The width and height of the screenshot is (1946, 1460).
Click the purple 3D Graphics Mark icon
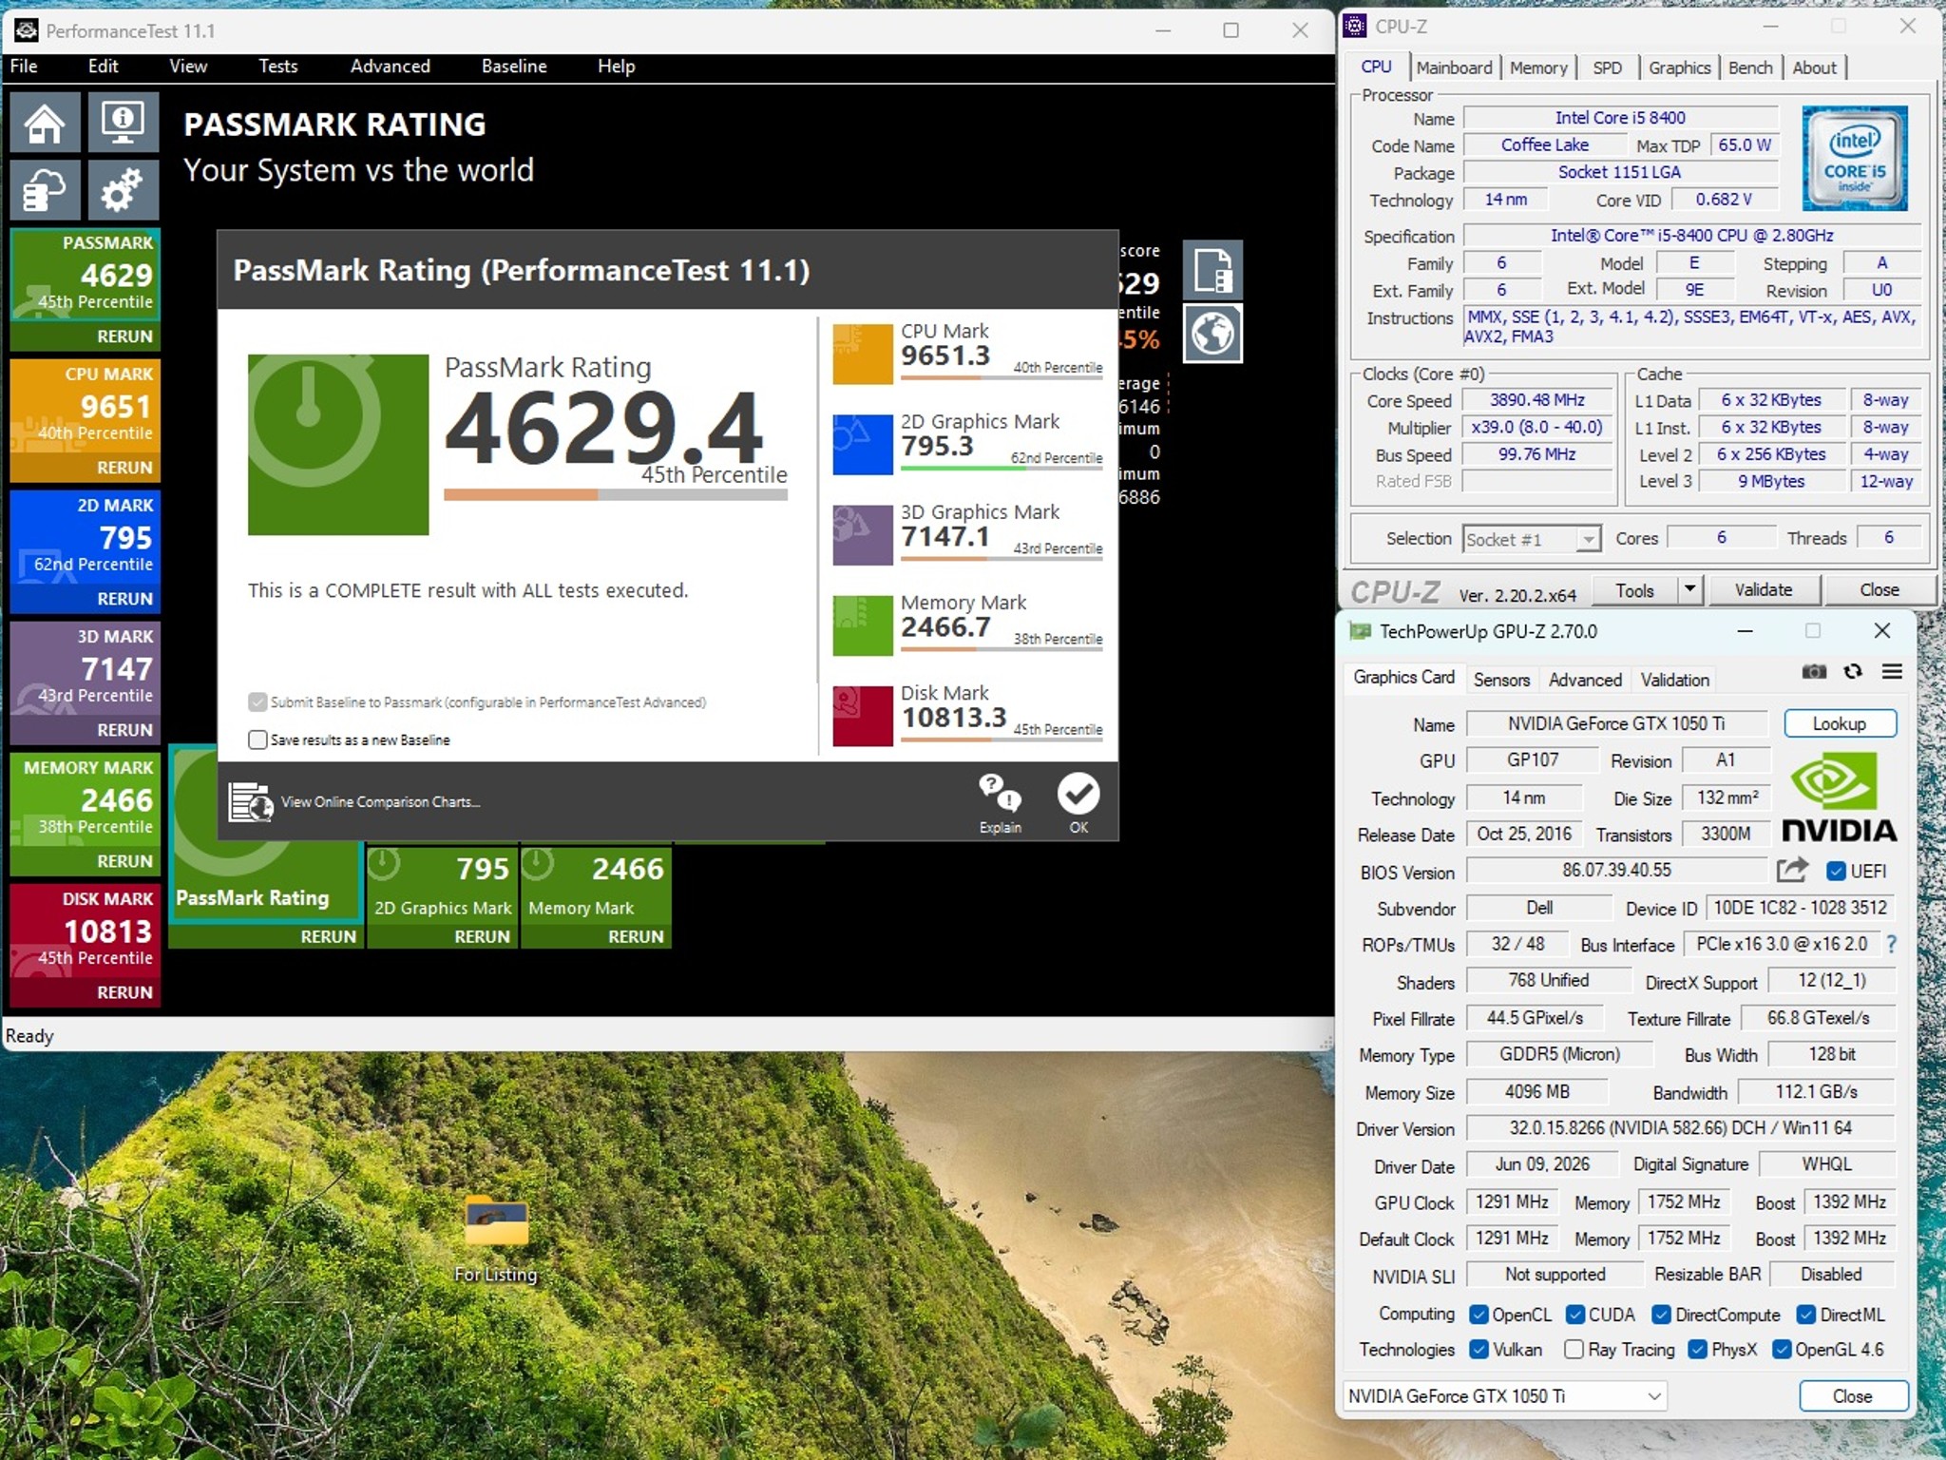[863, 535]
